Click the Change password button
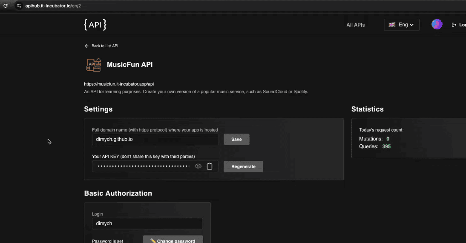The image size is (466, 243). pyautogui.click(x=173, y=240)
